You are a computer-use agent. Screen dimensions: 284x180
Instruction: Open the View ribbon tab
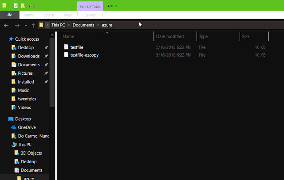tap(68, 15)
